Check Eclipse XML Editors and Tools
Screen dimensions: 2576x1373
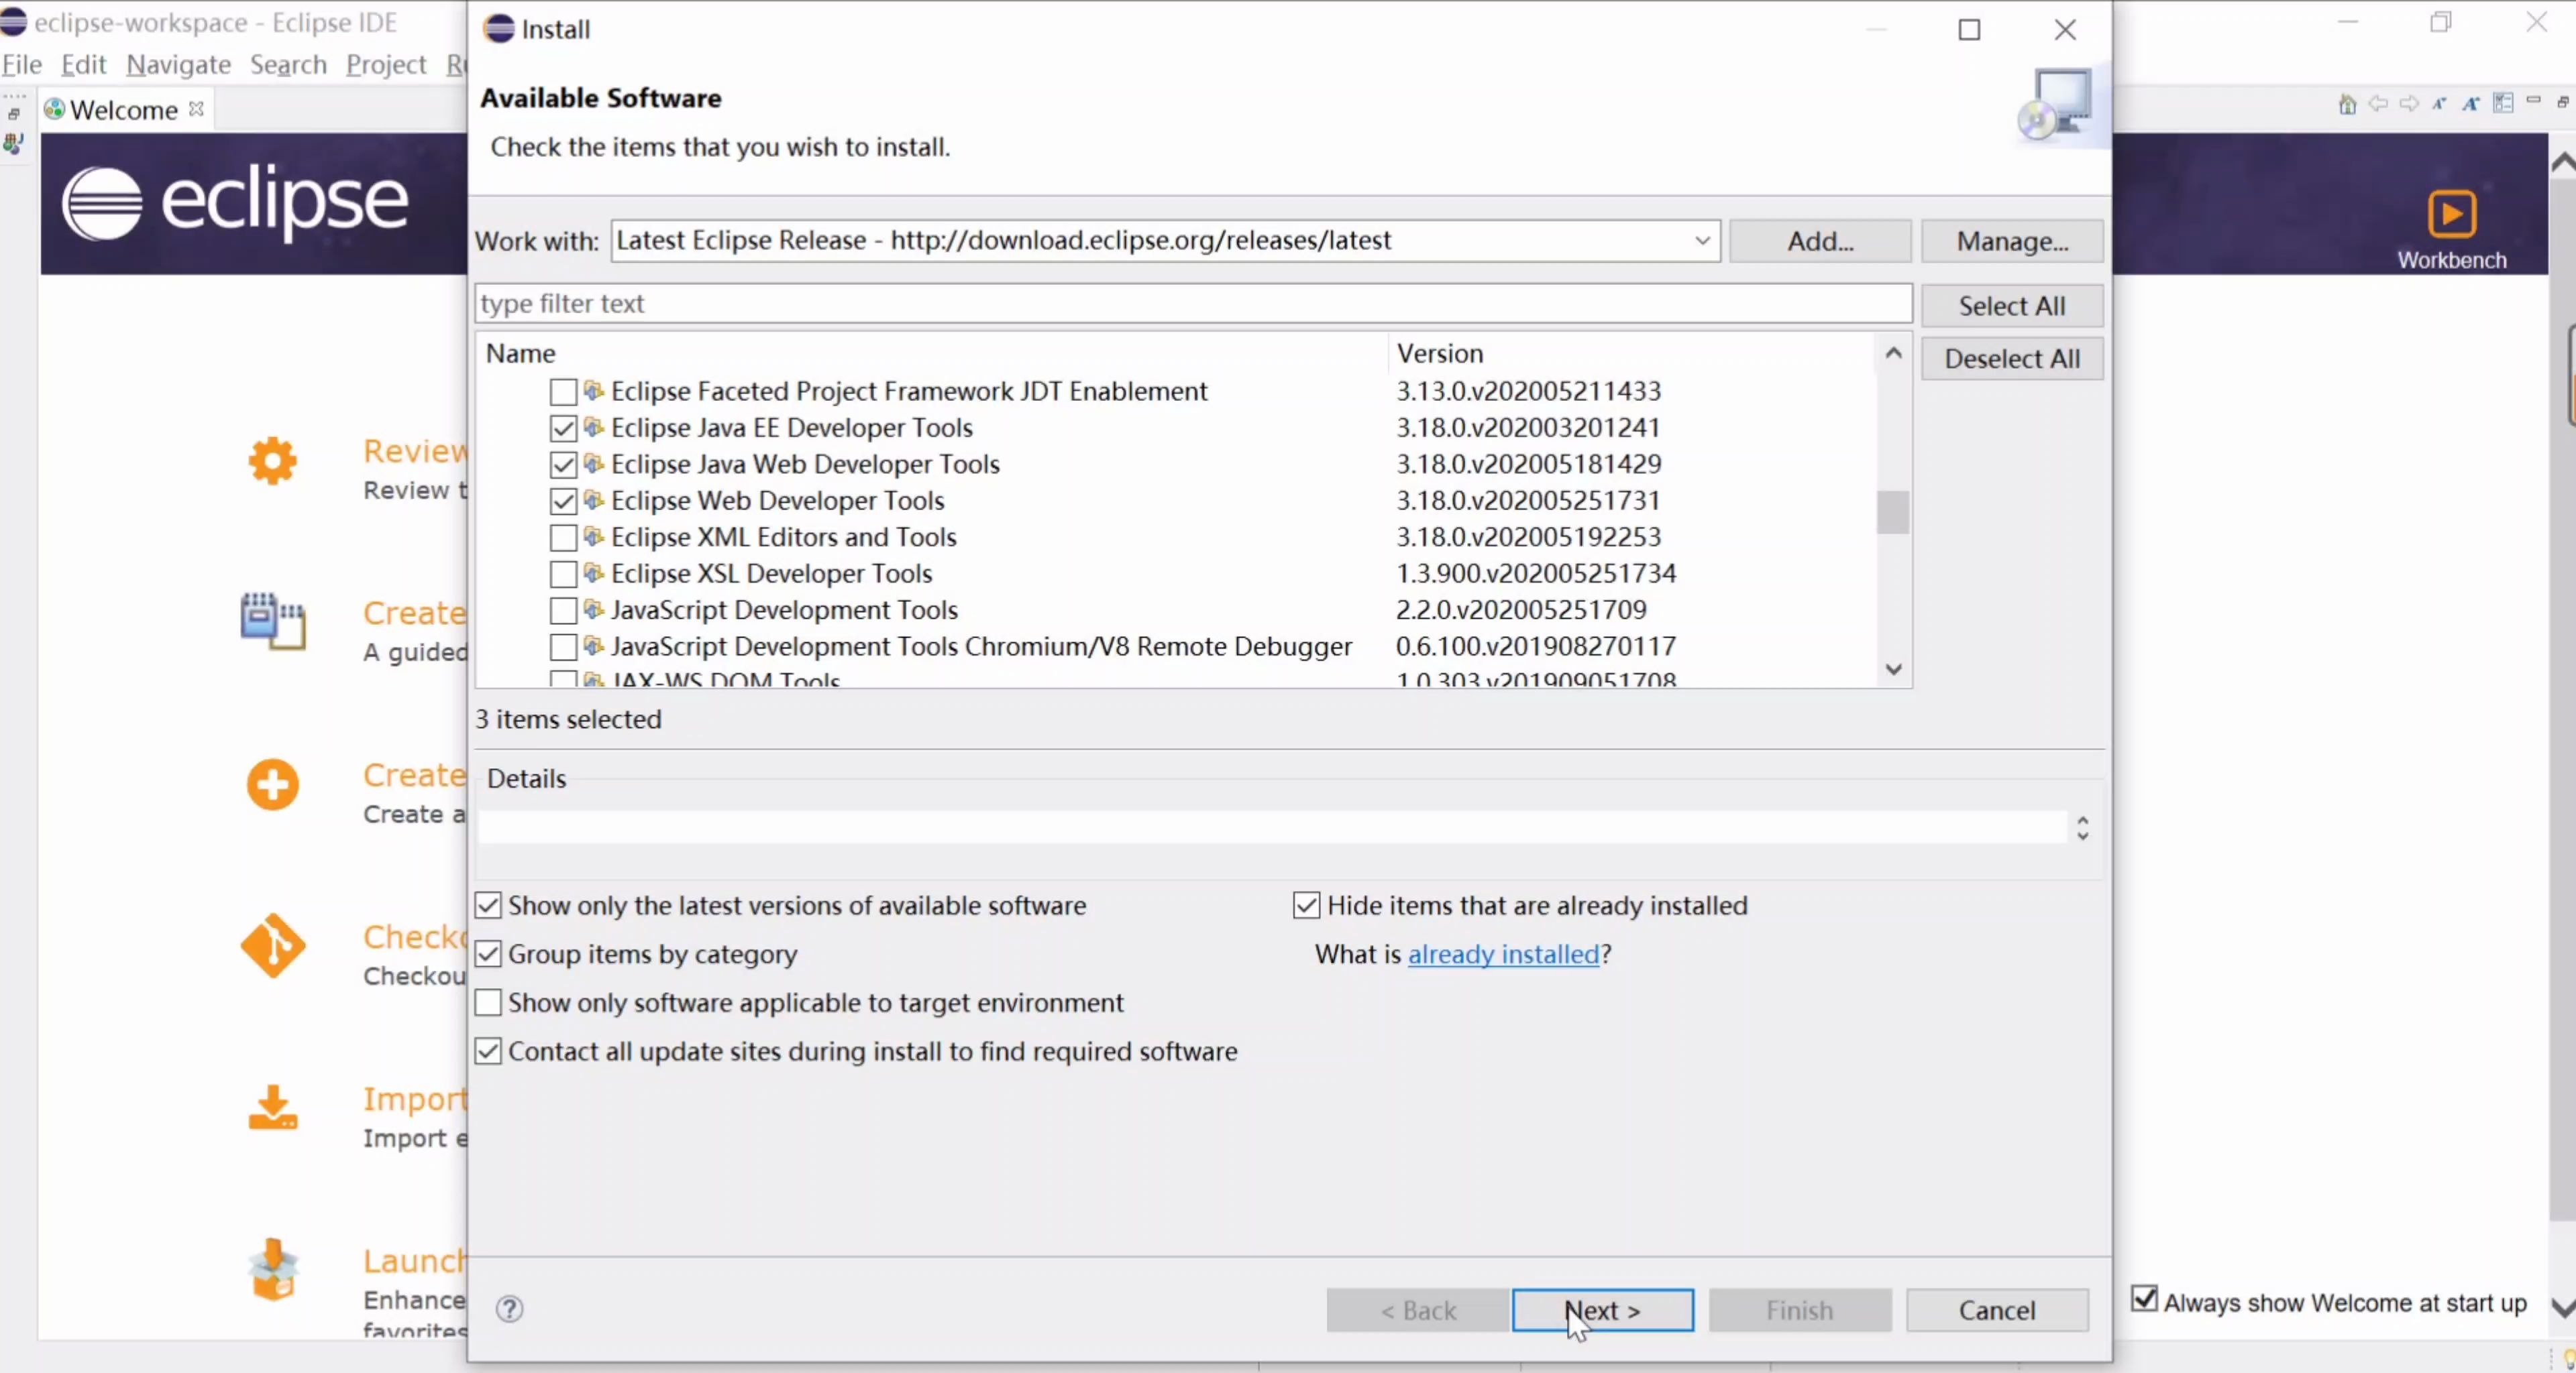pyautogui.click(x=563, y=538)
